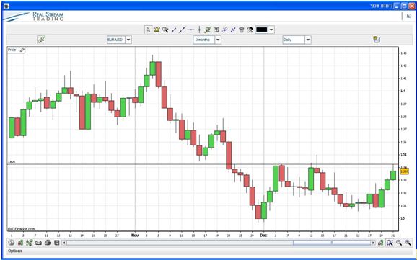Choose the horizontal line drawing tool

click(x=190, y=30)
